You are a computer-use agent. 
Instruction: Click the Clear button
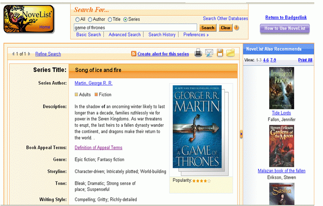(x=226, y=28)
